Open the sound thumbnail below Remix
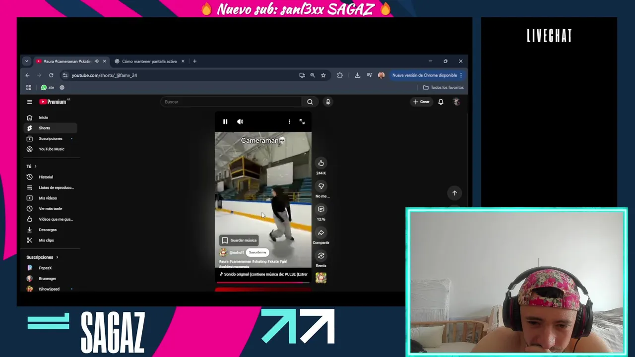 (x=321, y=278)
